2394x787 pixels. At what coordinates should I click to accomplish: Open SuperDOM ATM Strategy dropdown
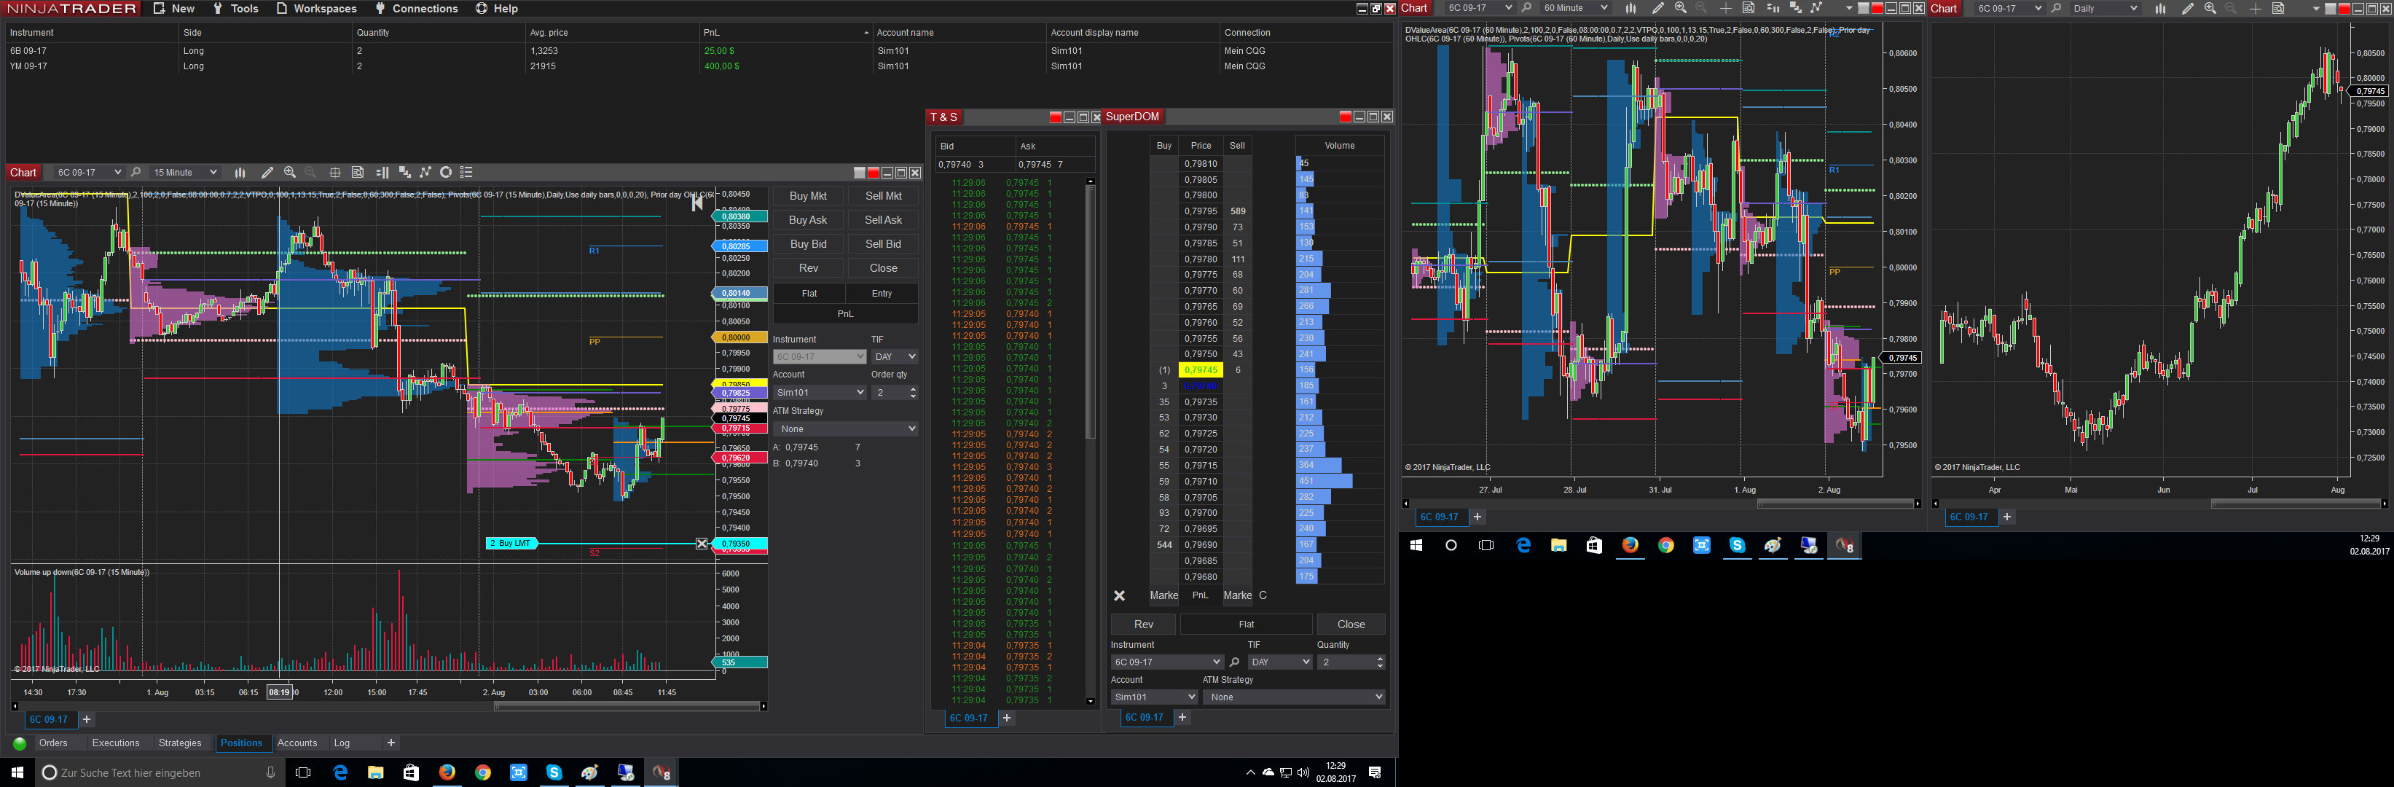pyautogui.click(x=1294, y=697)
